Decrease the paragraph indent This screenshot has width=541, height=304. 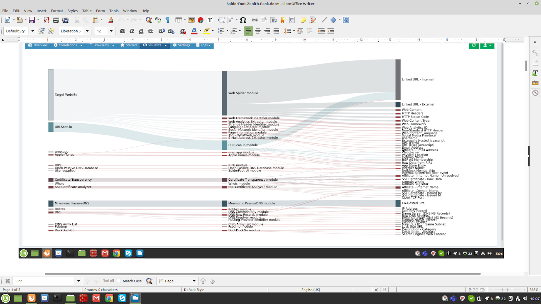click(x=331, y=31)
